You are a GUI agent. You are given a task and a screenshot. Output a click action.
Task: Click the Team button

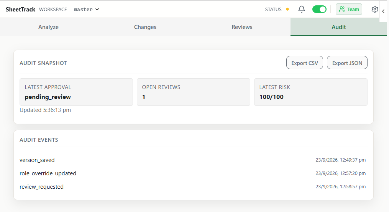click(349, 10)
